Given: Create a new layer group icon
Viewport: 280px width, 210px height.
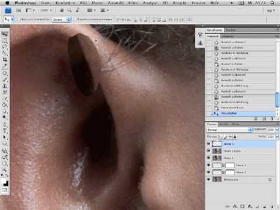Looking at the screenshot, I should pos(257,206).
